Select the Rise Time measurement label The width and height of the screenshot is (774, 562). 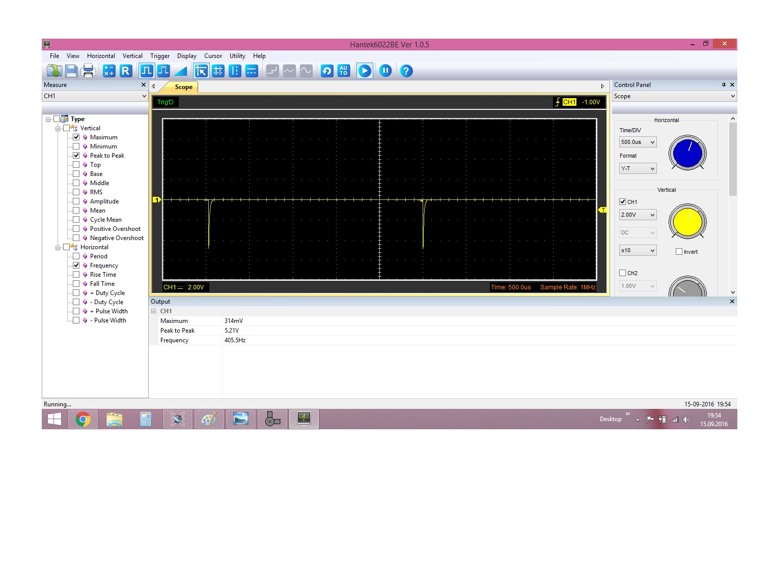pyautogui.click(x=103, y=275)
